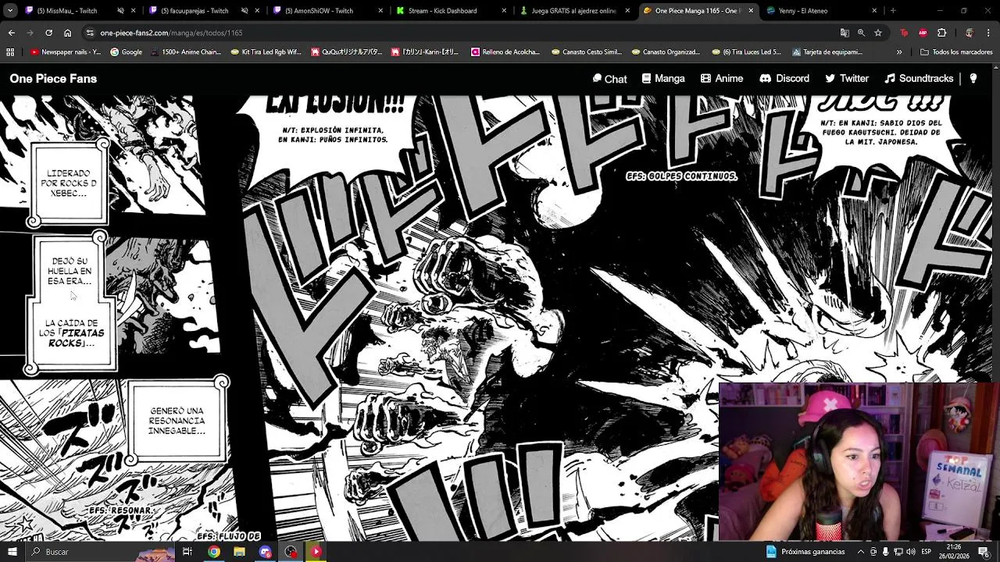
Task: Bookmark this page with the star
Action: (878, 33)
